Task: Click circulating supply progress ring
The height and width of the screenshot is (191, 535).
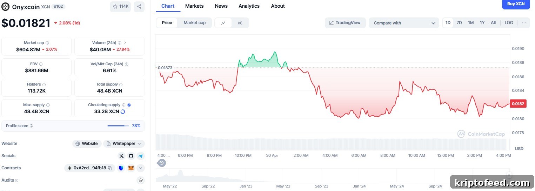Action: click(x=123, y=112)
